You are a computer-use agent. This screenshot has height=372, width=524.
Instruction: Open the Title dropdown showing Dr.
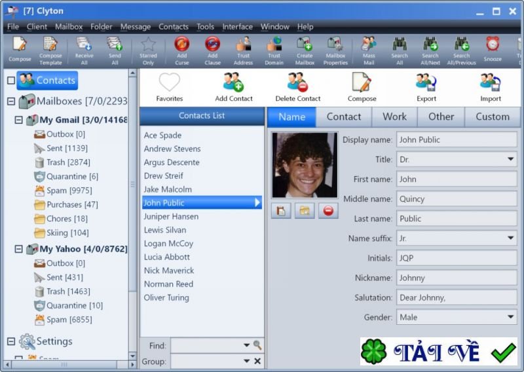click(510, 159)
